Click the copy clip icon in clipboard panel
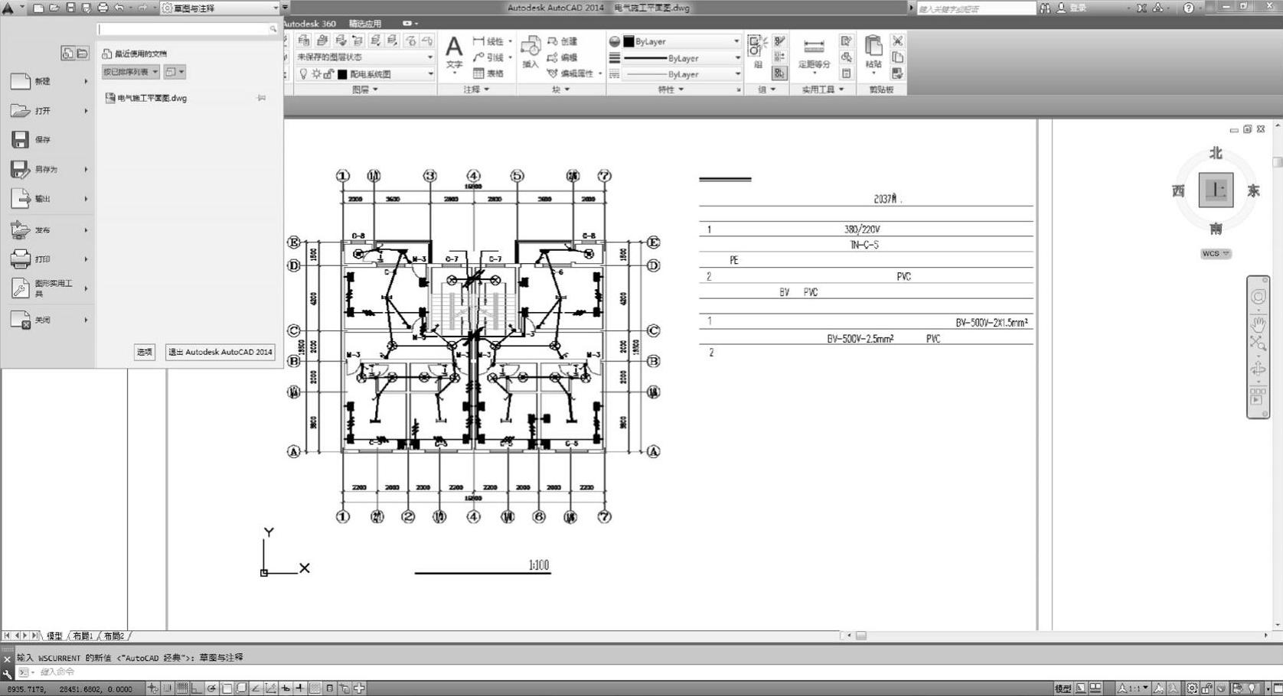 pos(898,57)
